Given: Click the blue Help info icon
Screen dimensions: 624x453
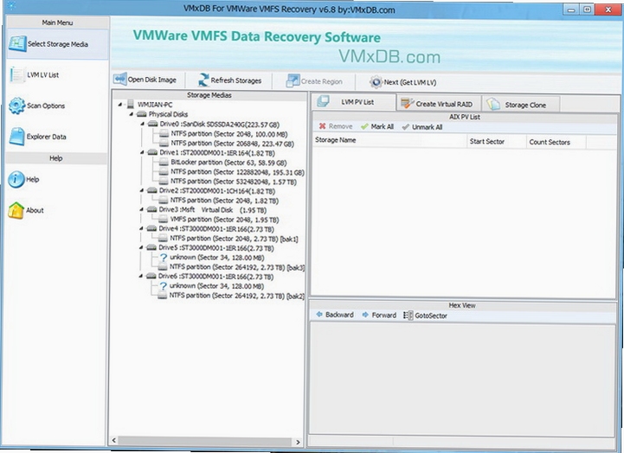Looking at the screenshot, I should pos(16,180).
